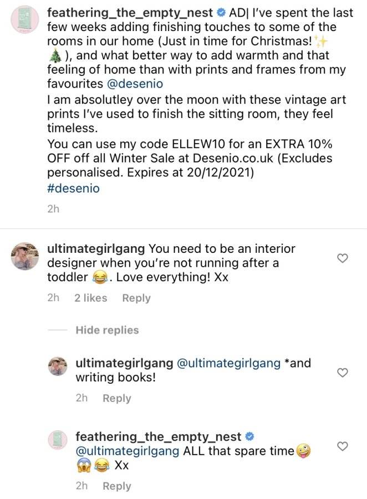Tap the verified badge beside caption username
This screenshot has height=499, width=367.
(x=221, y=13)
